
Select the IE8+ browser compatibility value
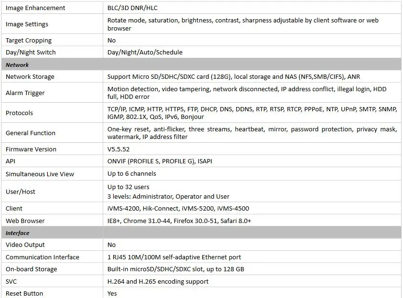point(179,221)
